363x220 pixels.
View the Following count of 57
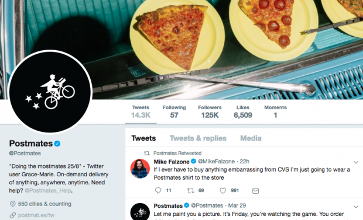174,111
